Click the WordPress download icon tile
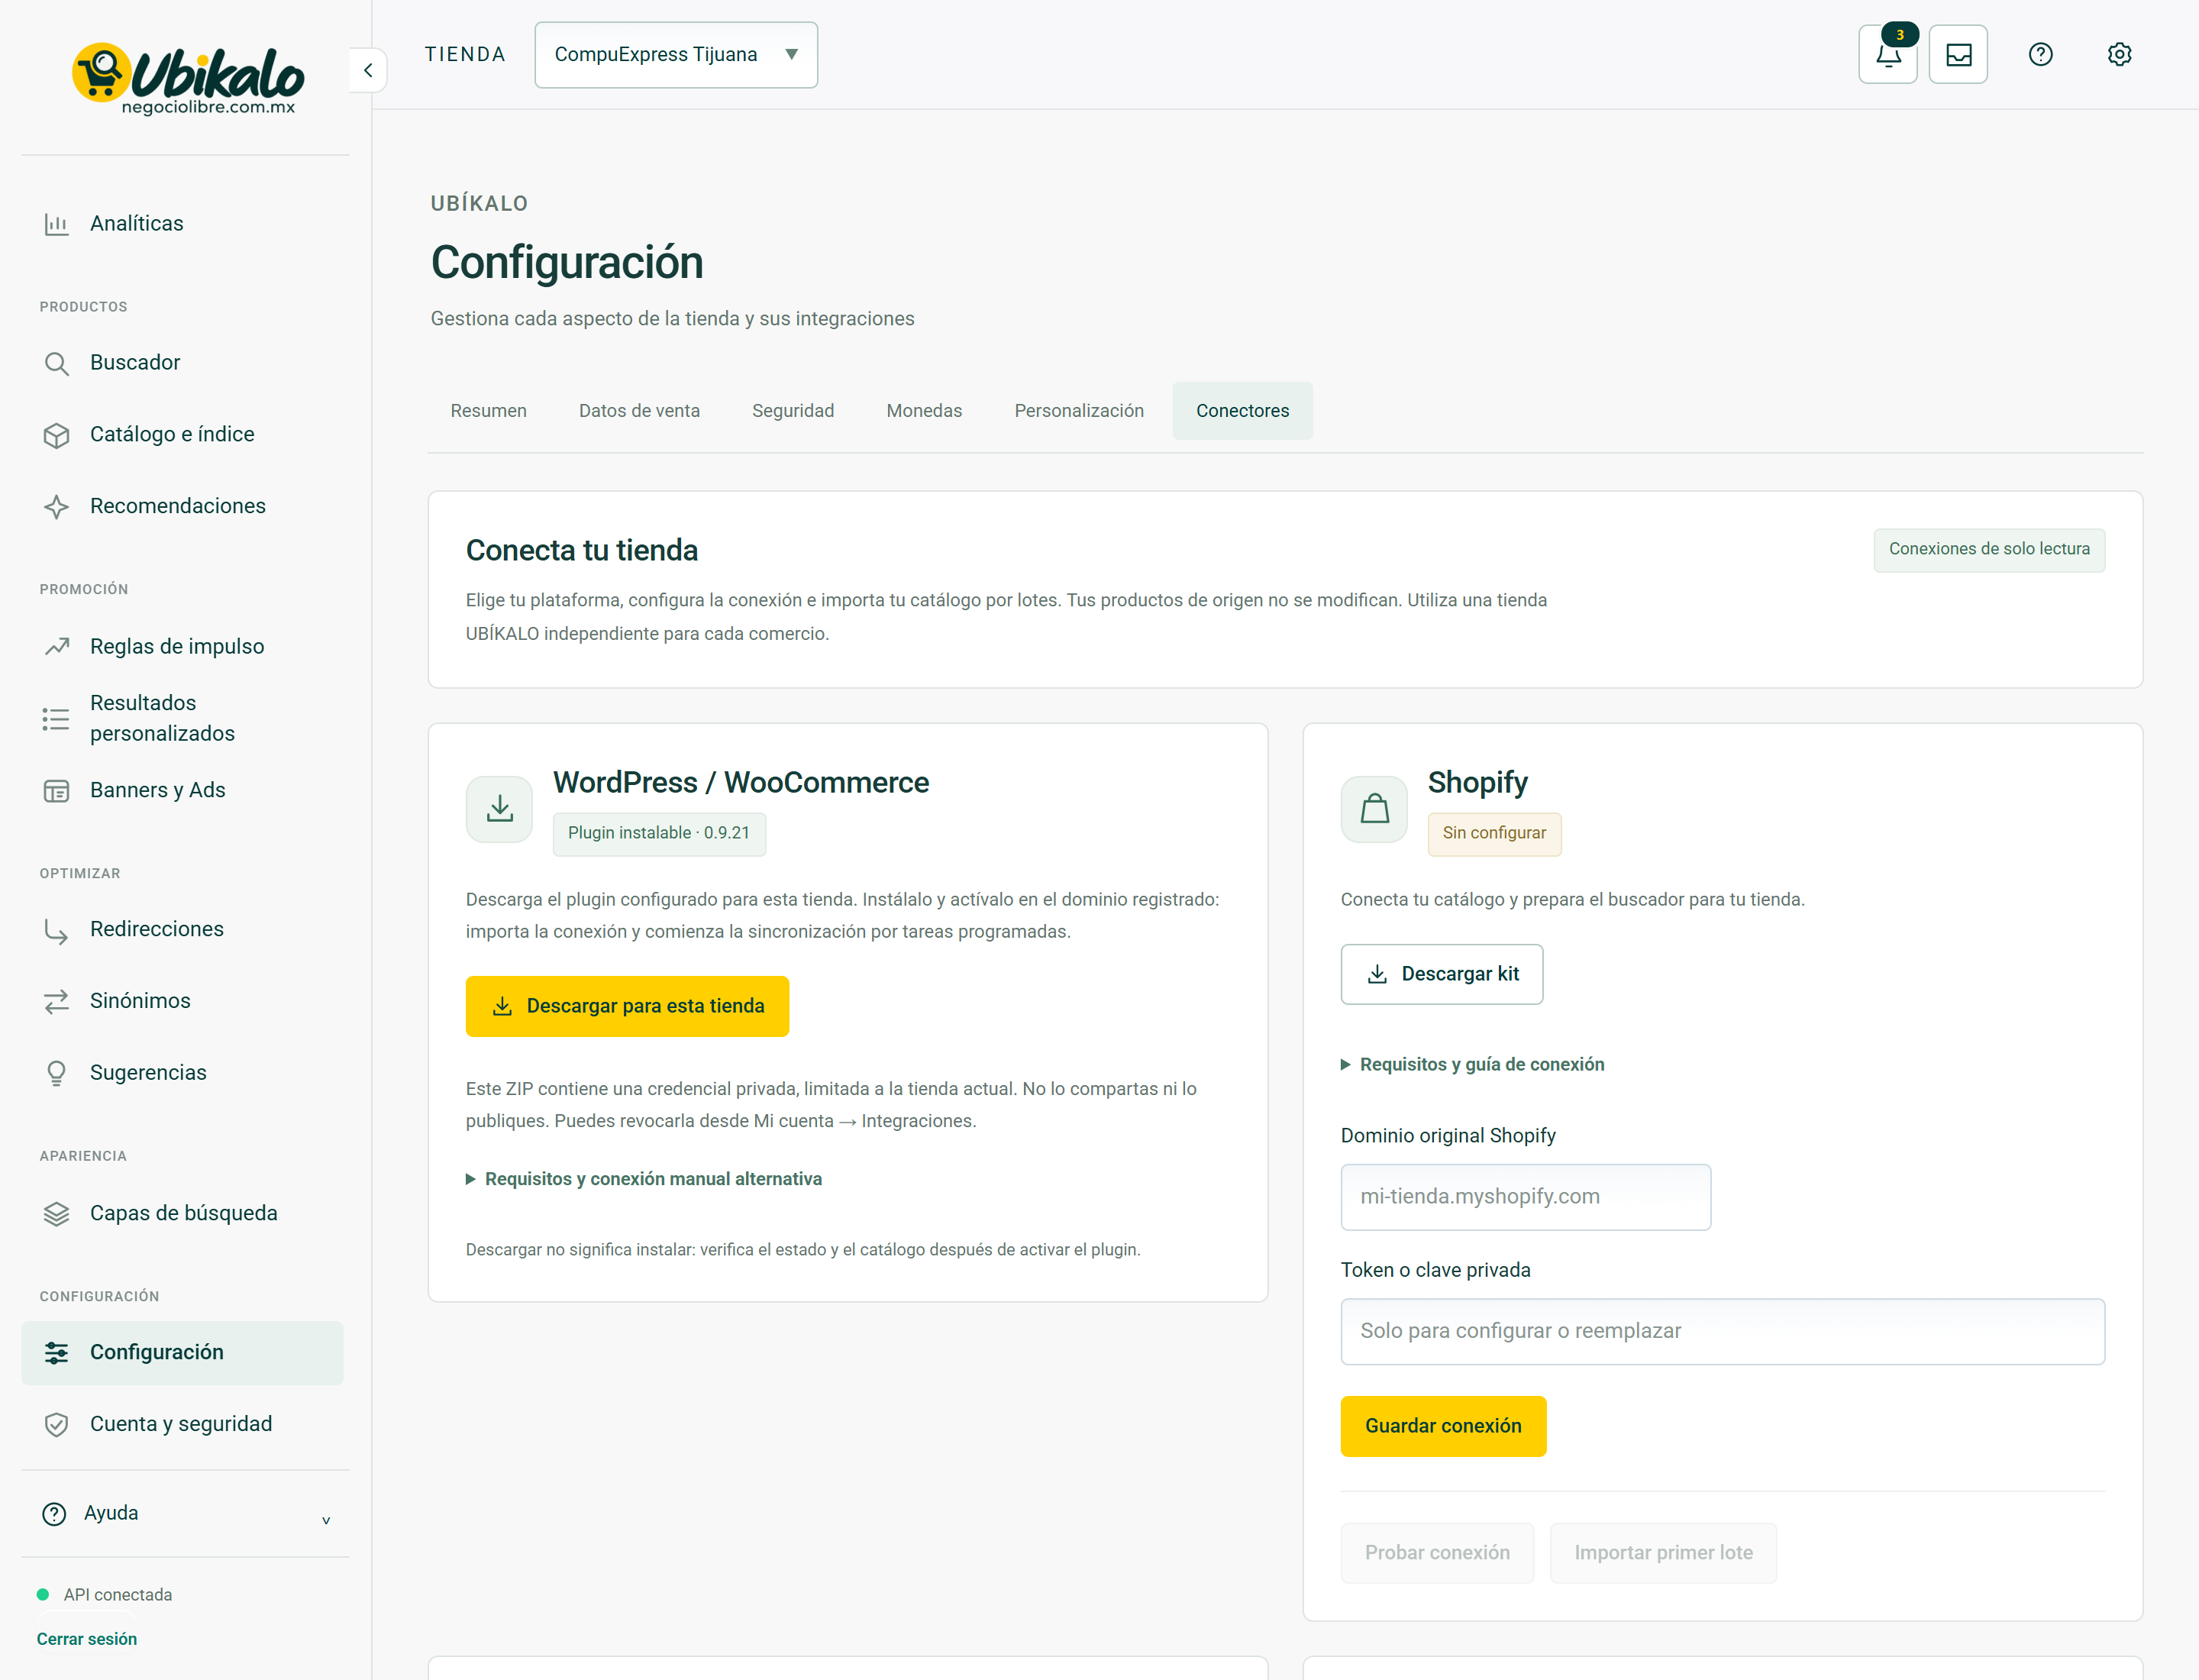 tap(499, 809)
